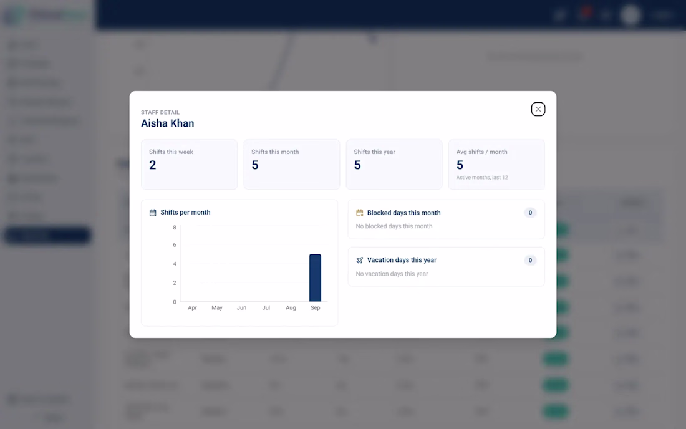Screen dimensions: 686x429
Task: Click the Avg shifts / month label
Action: point(481,152)
